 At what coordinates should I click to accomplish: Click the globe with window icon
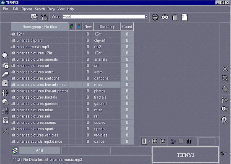point(44,17)
